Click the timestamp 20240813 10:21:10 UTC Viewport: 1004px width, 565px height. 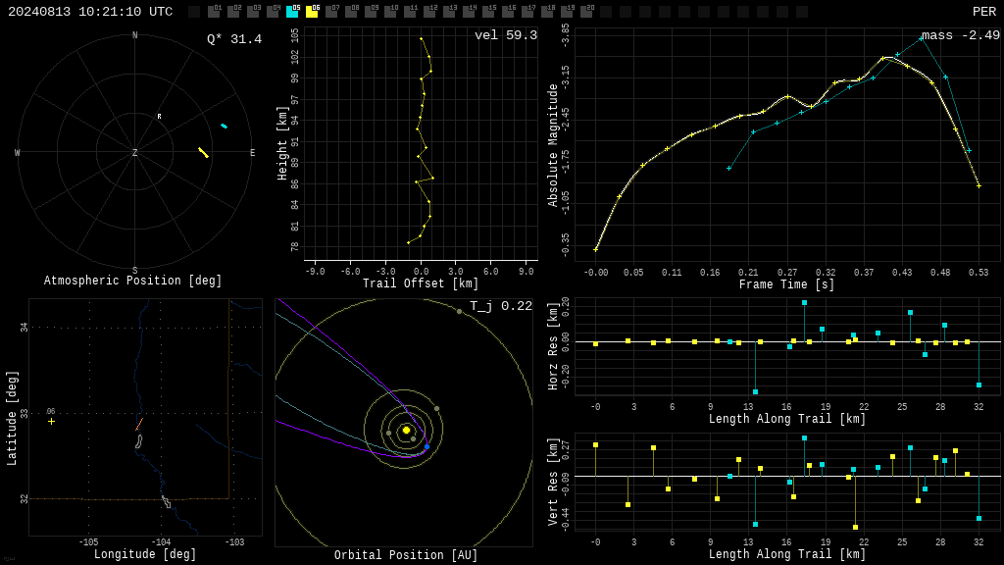pos(90,12)
